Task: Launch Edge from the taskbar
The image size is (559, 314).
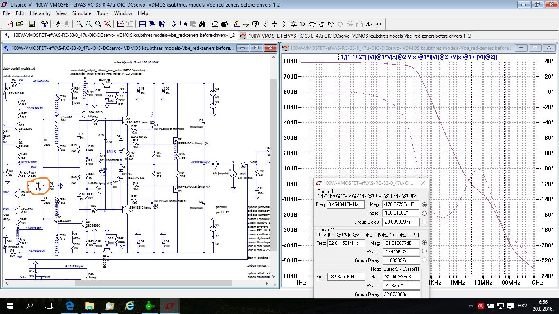Action: click(70, 305)
